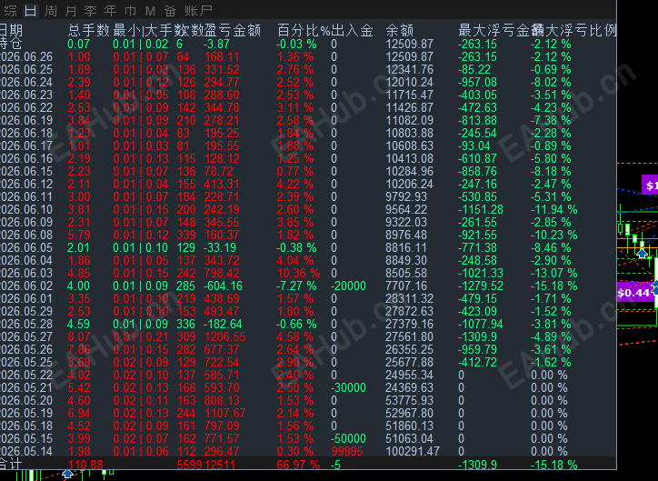This screenshot has width=658, height=481.
Task: Click the balance value 100291.47
Action: (x=412, y=451)
